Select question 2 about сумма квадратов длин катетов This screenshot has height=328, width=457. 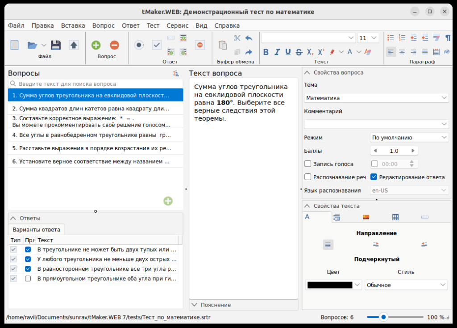tap(96, 109)
